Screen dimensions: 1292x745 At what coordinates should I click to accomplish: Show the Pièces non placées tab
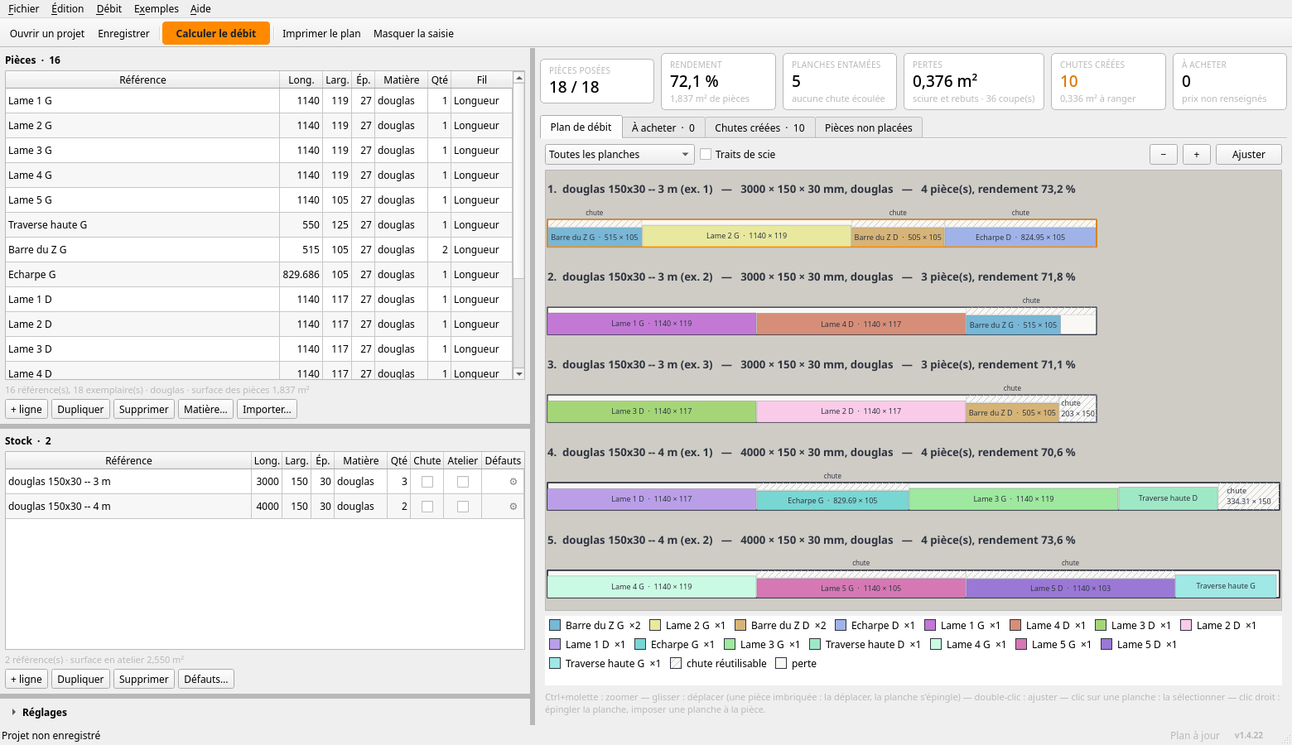pyautogui.click(x=868, y=127)
